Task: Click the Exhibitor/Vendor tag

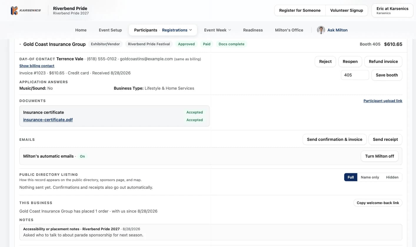Action: pyautogui.click(x=105, y=44)
